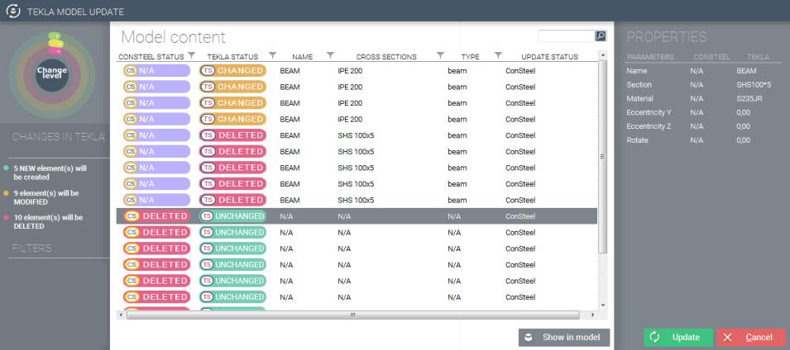The height and width of the screenshot is (350, 790).
Task: Click the vertical scrollbar down arrow
Action: coord(603,305)
